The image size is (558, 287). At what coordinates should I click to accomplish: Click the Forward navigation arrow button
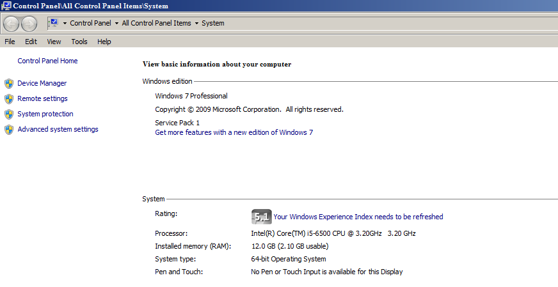(x=29, y=24)
